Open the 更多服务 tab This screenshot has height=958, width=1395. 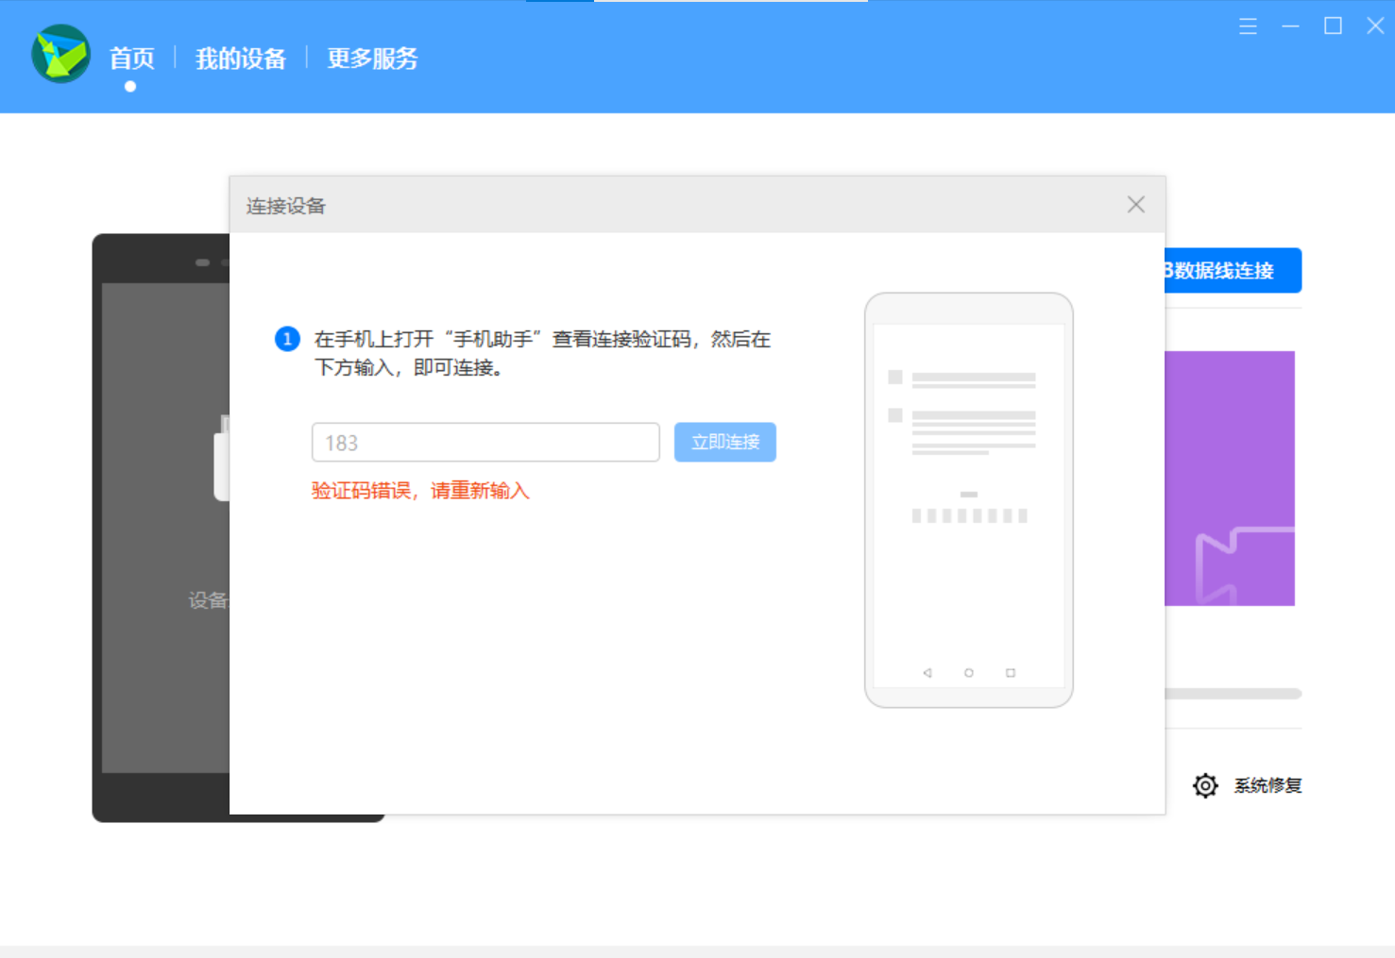pos(372,59)
